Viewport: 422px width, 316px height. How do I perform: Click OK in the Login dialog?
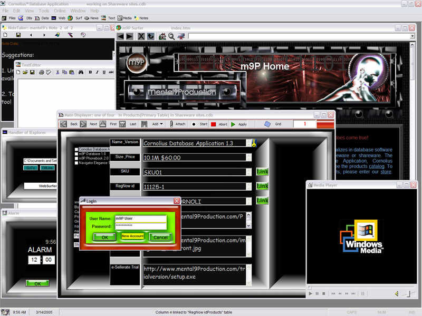point(104,238)
